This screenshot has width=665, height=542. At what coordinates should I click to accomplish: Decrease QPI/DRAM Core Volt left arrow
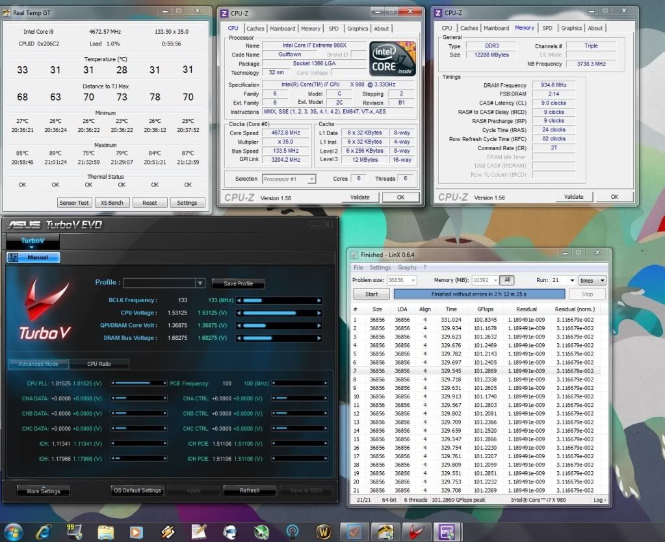pos(239,326)
